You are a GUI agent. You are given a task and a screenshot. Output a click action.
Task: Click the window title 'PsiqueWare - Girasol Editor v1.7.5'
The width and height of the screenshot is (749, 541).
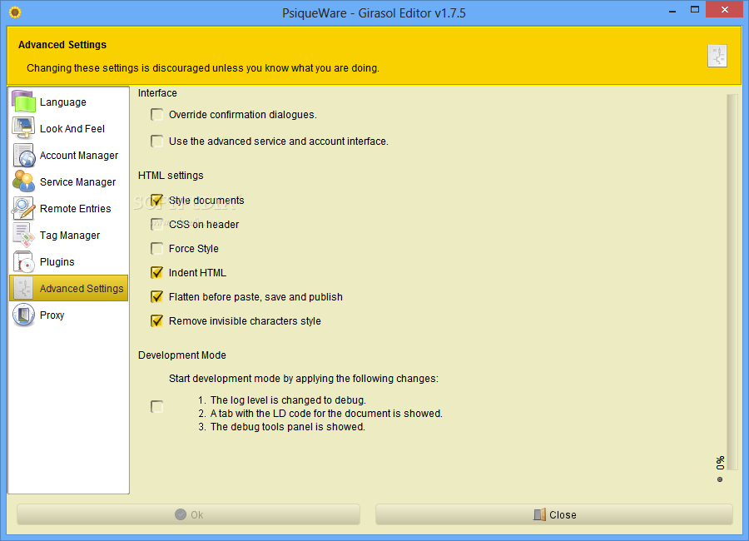coord(374,13)
